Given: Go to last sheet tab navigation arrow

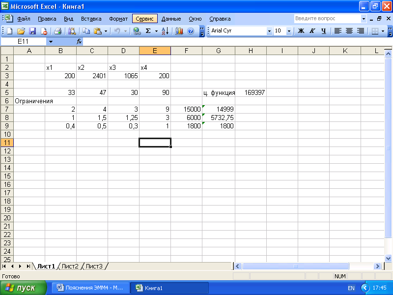Looking at the screenshot, I should (28, 266).
